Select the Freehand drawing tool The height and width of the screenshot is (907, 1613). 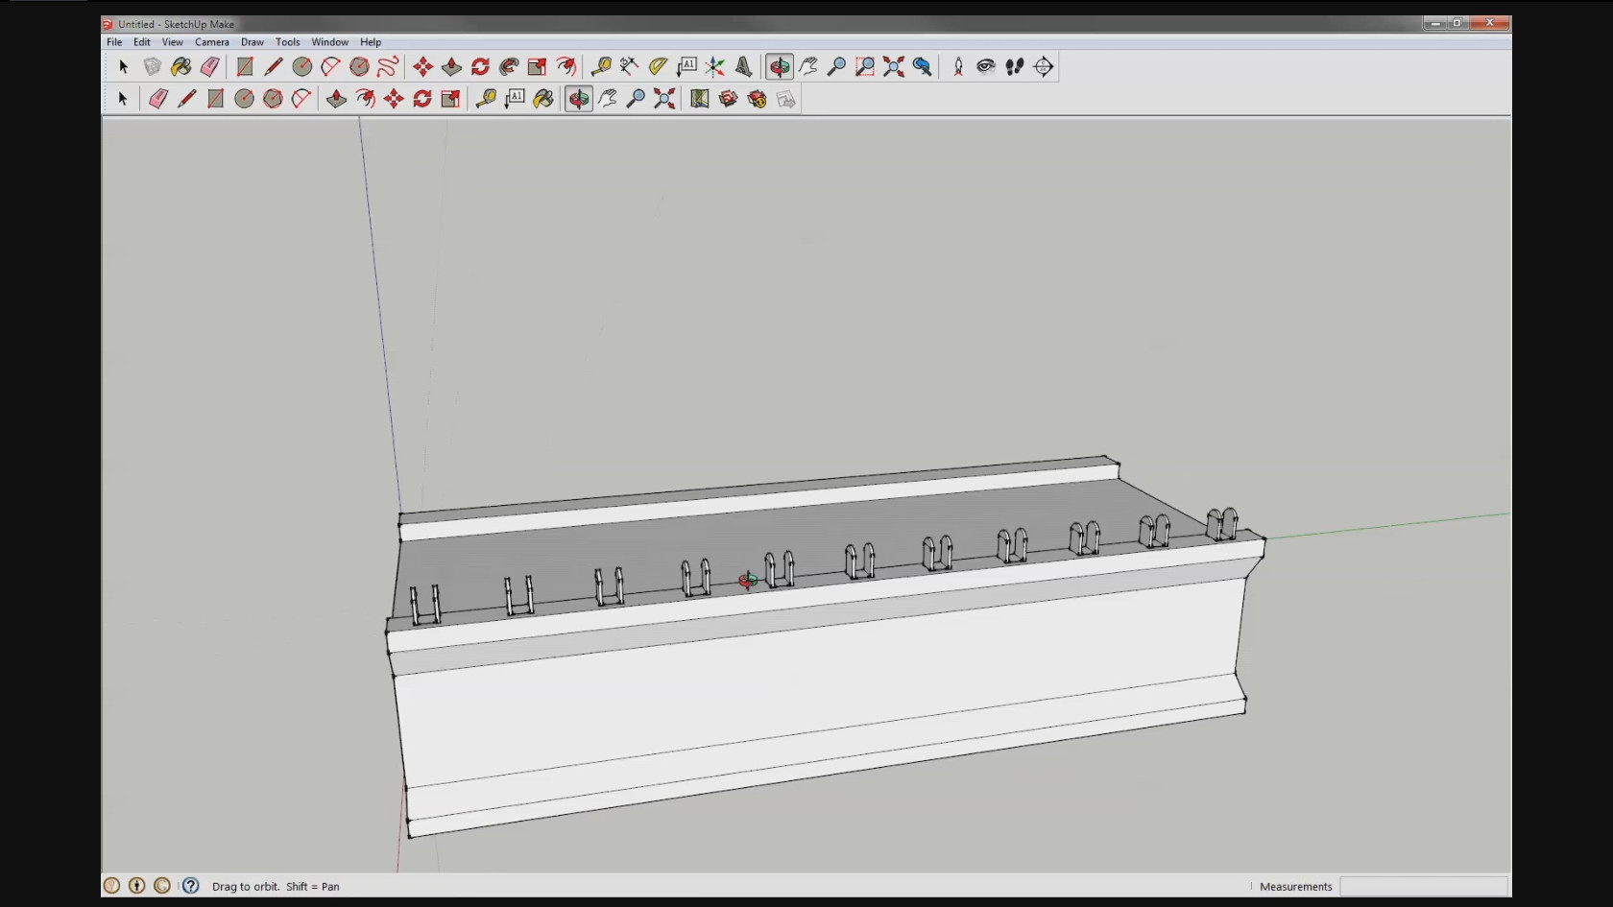coord(388,66)
